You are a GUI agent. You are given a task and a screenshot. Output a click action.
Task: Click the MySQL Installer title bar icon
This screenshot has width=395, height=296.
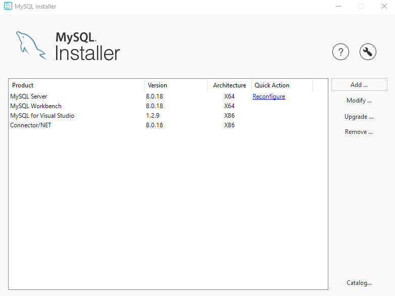[8, 7]
